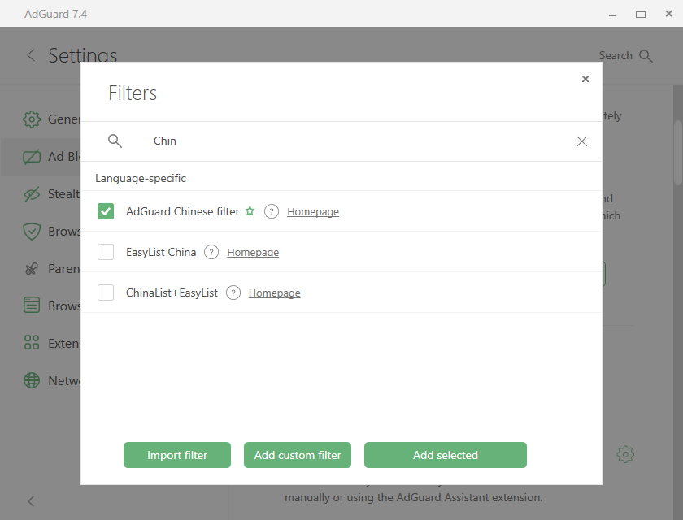Select the Browsing Security shield icon
This screenshot has width=683, height=520.
32,232
